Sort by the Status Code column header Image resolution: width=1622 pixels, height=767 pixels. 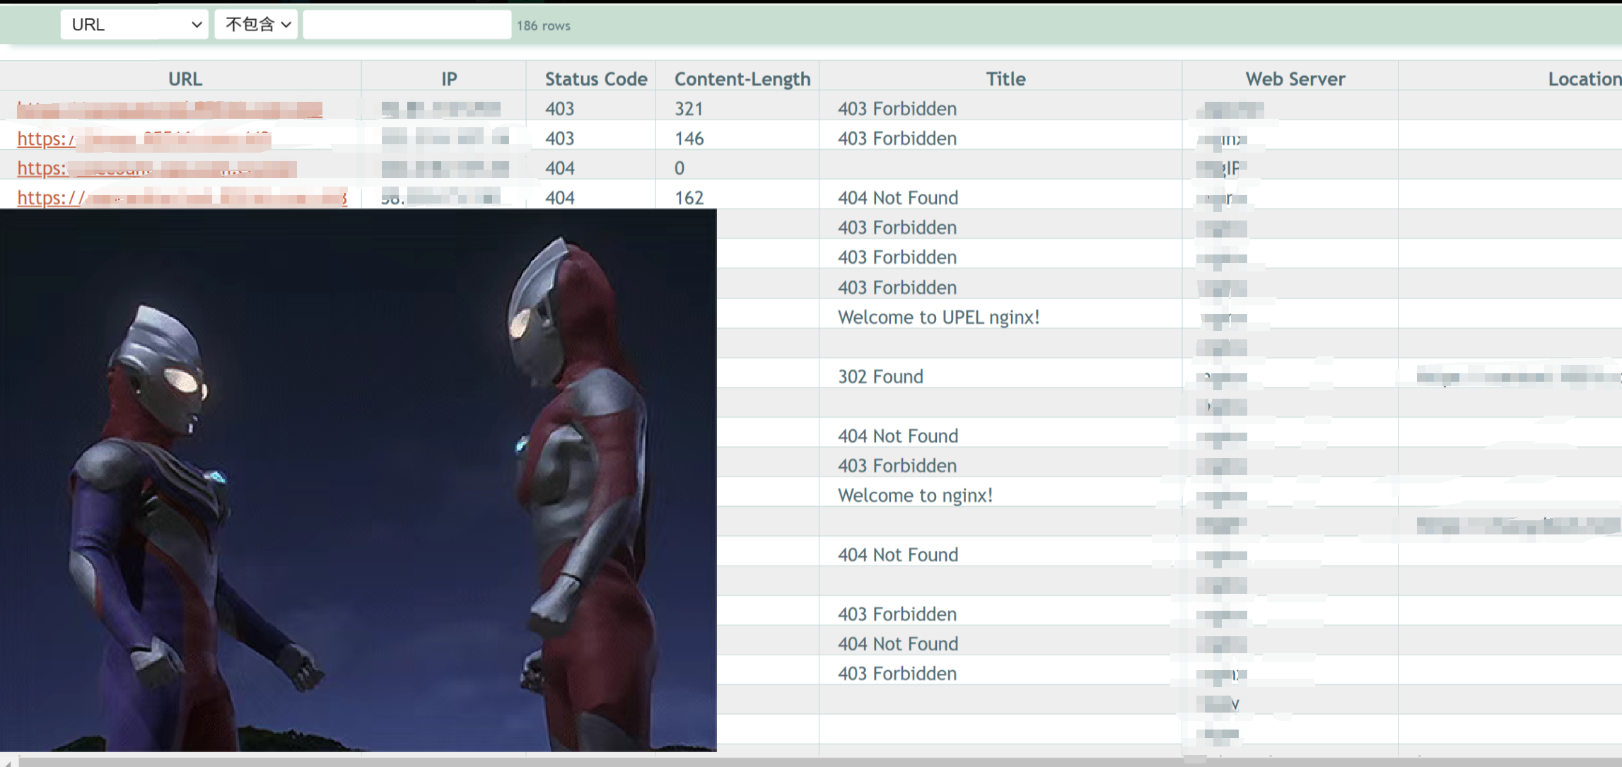[596, 78]
